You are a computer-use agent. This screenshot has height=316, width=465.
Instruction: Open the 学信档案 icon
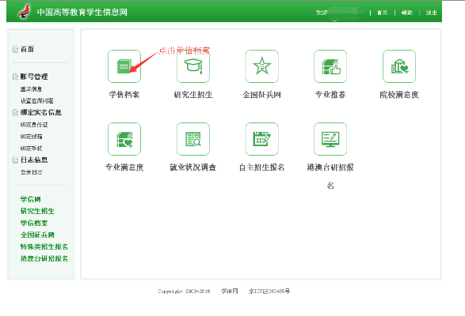point(124,66)
